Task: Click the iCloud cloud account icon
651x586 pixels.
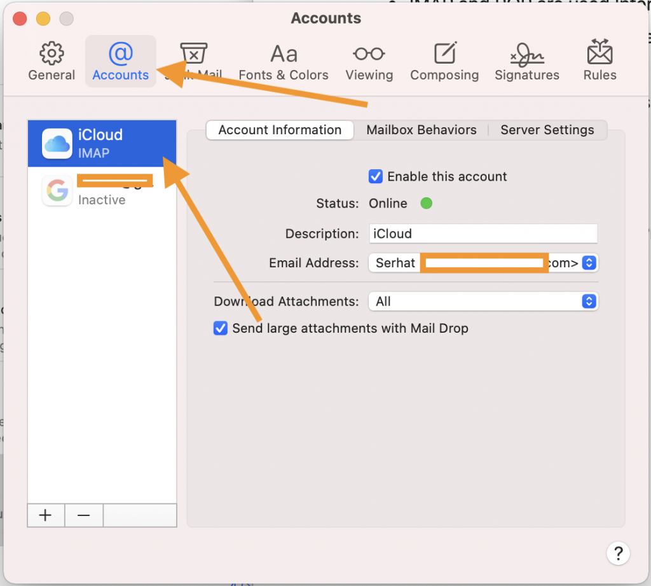Action: (x=57, y=144)
